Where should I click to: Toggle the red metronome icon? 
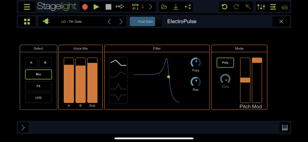[x=143, y=7]
